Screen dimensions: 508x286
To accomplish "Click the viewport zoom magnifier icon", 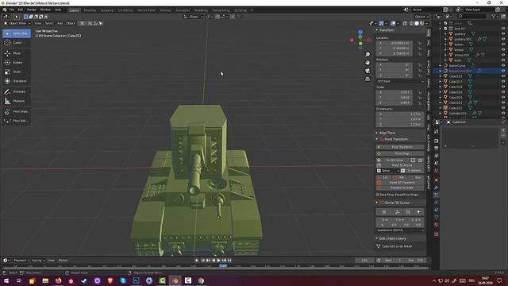I will point(368,55).
